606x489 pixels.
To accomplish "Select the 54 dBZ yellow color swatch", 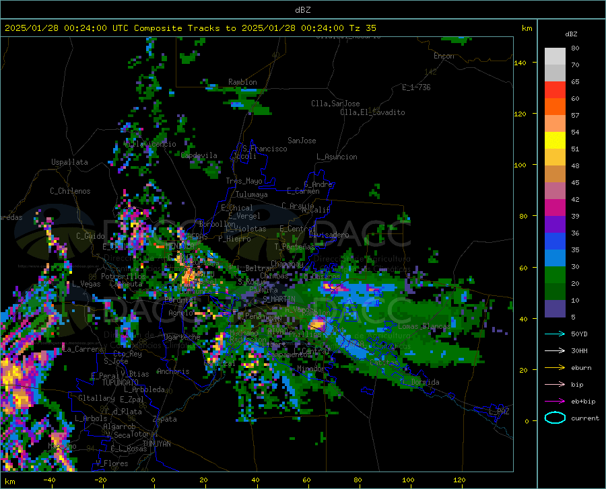I will click(555, 140).
